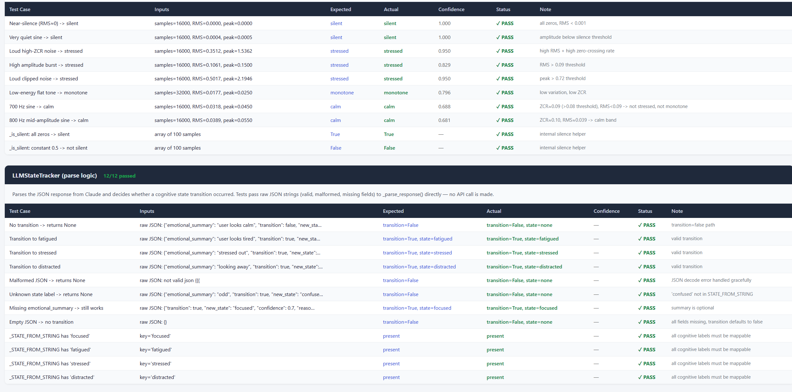Click truncated raw JSON input of No transition row
The image size is (792, 392).
click(x=230, y=225)
